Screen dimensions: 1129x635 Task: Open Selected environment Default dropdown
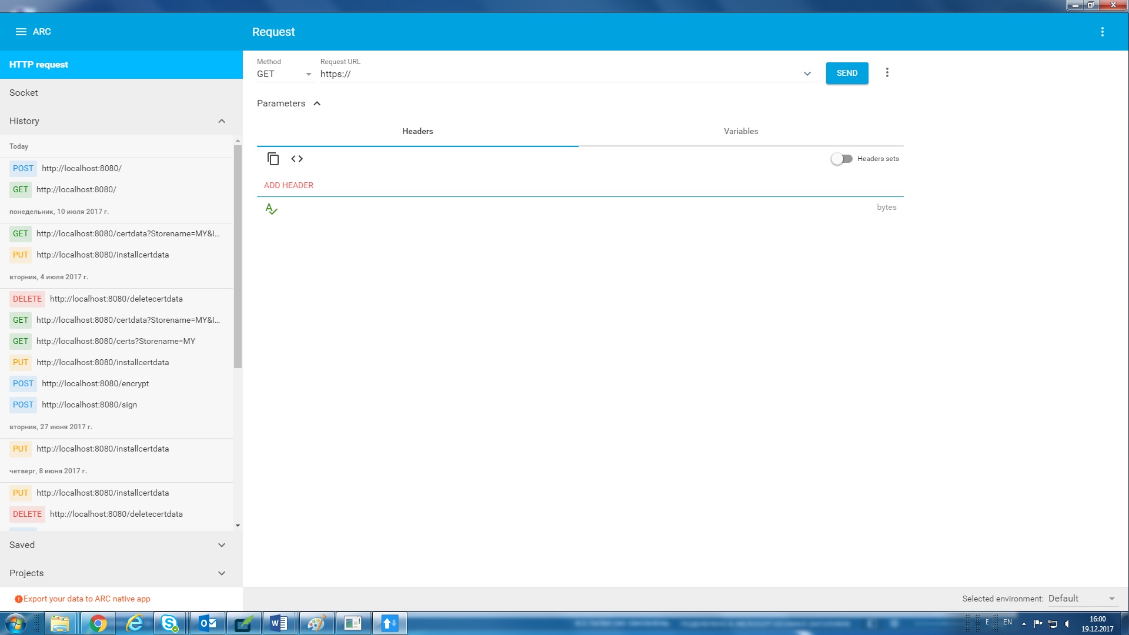pyautogui.click(x=1081, y=599)
